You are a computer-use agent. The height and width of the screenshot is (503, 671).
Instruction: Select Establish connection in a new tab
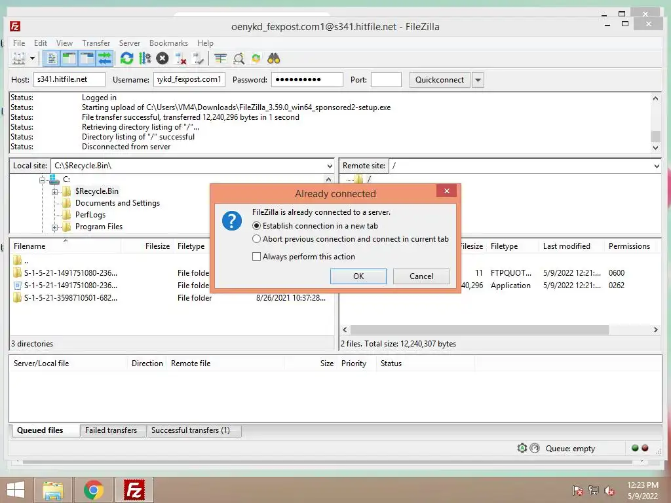tap(315, 226)
